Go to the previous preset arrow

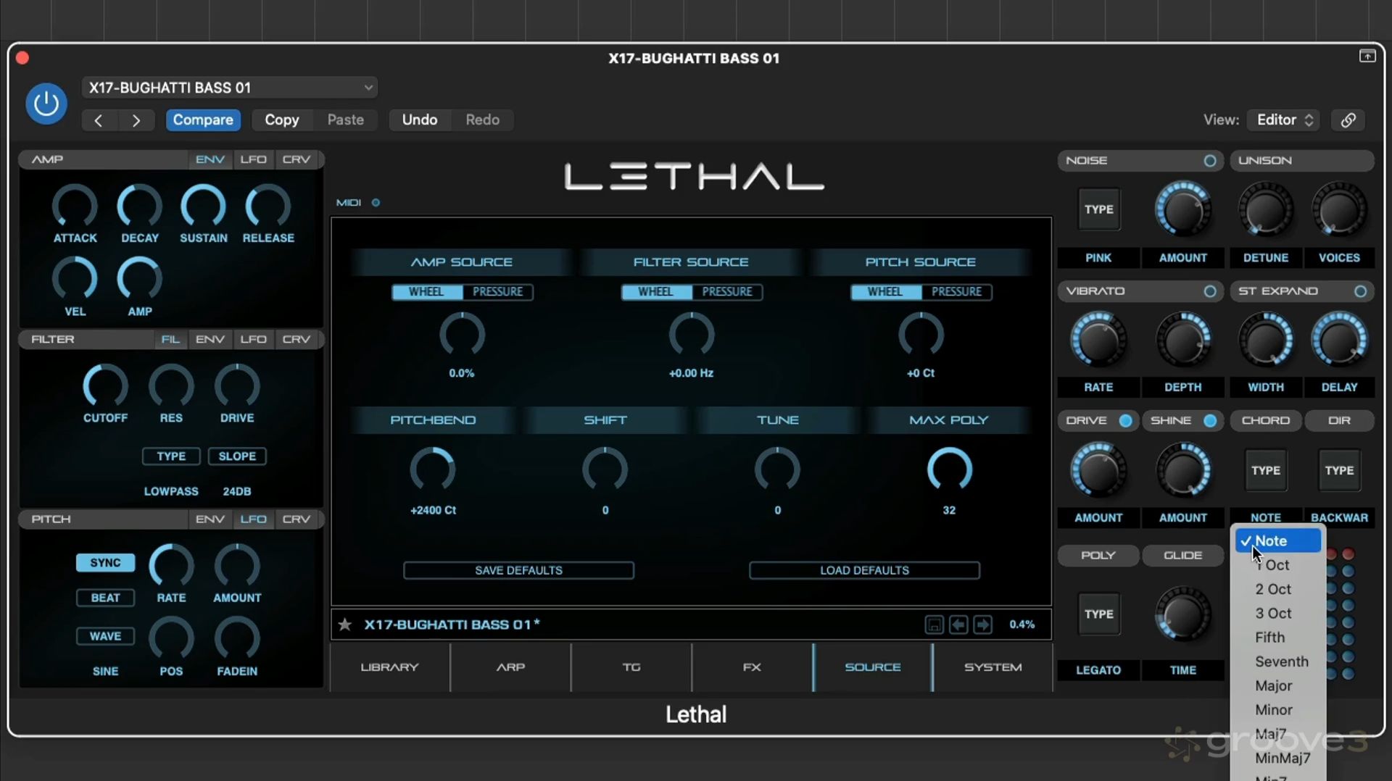[99, 120]
